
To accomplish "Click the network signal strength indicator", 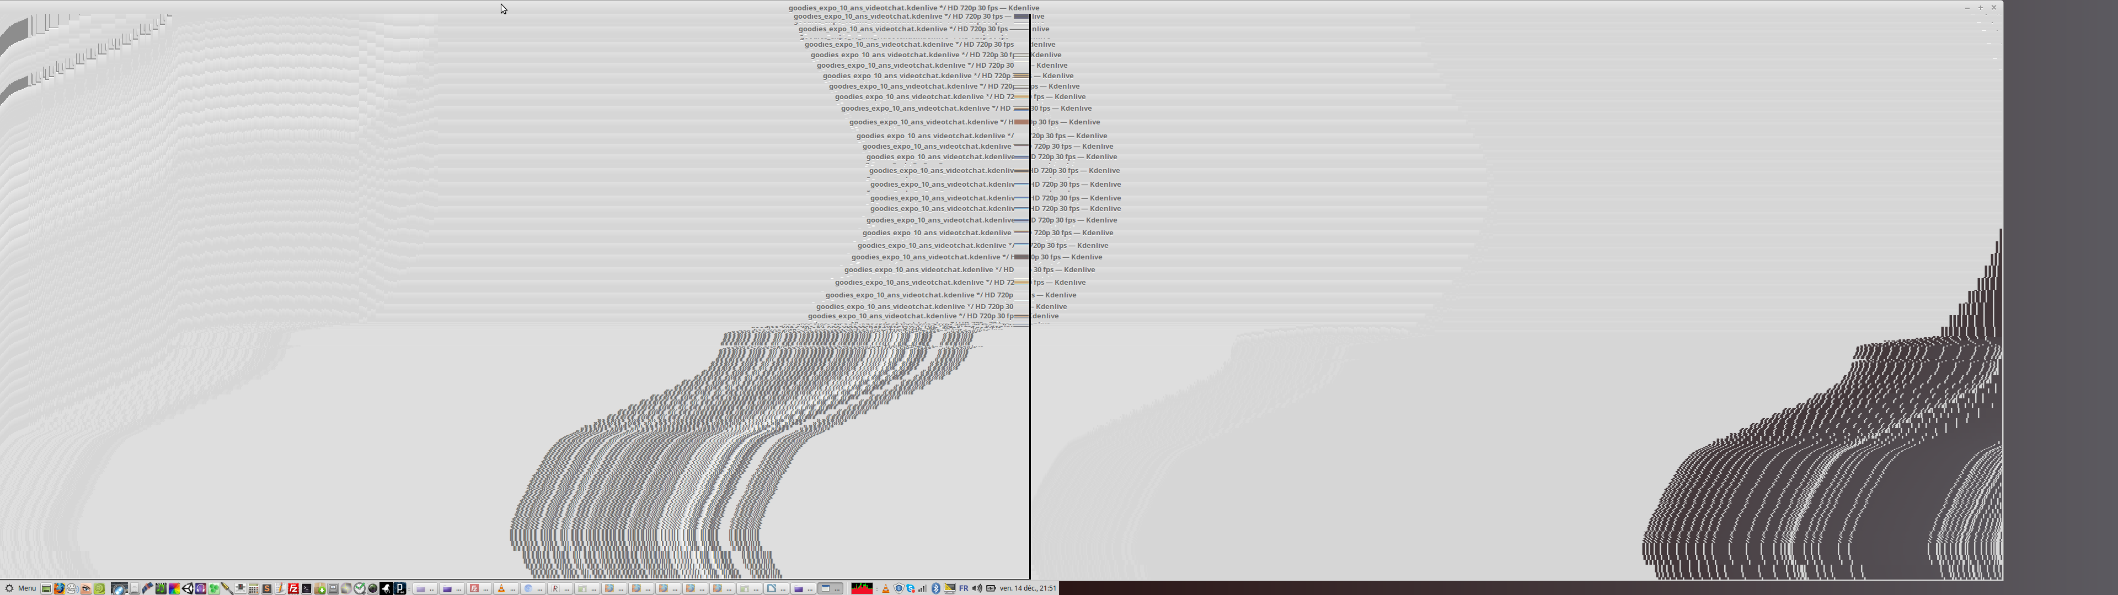I will click(x=923, y=588).
